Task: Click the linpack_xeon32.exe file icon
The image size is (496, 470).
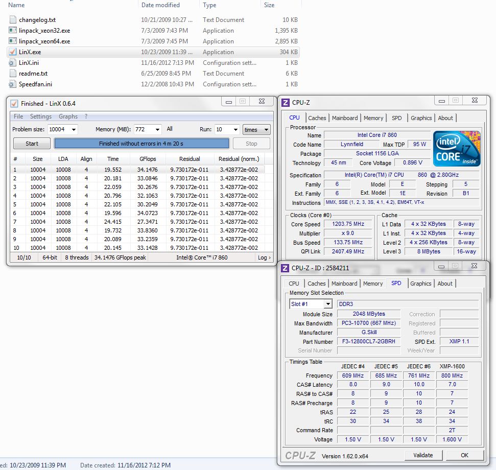Action: (x=13, y=31)
